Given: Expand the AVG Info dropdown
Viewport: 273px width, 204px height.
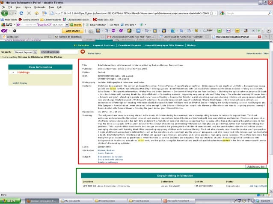Looking at the screenshot, I should point(130,25).
